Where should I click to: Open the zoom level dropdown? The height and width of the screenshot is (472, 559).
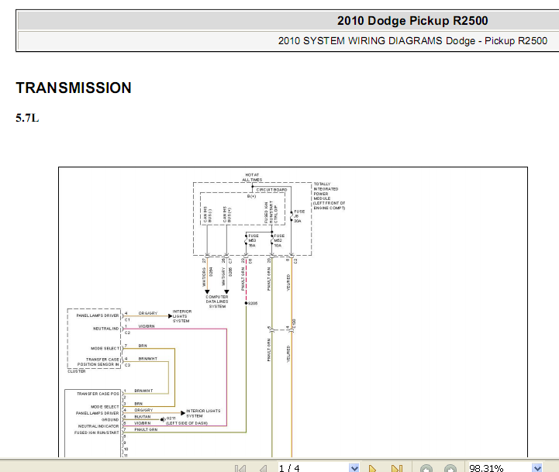coord(537,467)
